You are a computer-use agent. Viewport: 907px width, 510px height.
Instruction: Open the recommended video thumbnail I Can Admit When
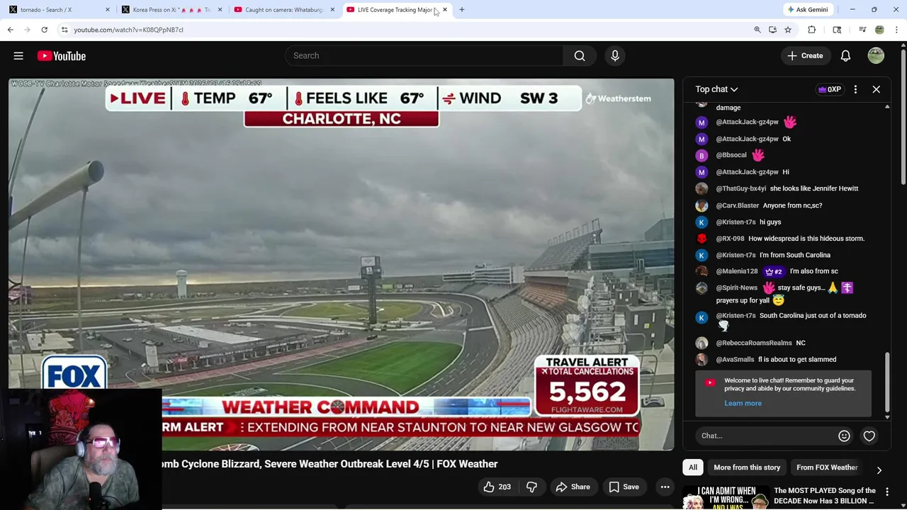pos(726,497)
